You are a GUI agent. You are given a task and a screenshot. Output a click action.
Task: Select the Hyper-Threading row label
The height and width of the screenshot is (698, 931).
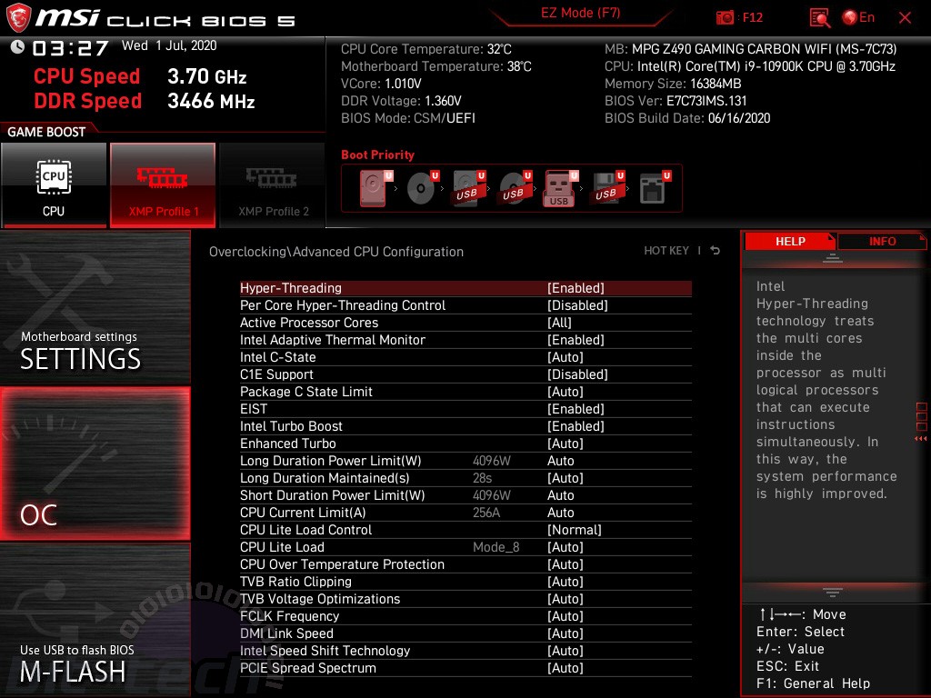click(290, 288)
